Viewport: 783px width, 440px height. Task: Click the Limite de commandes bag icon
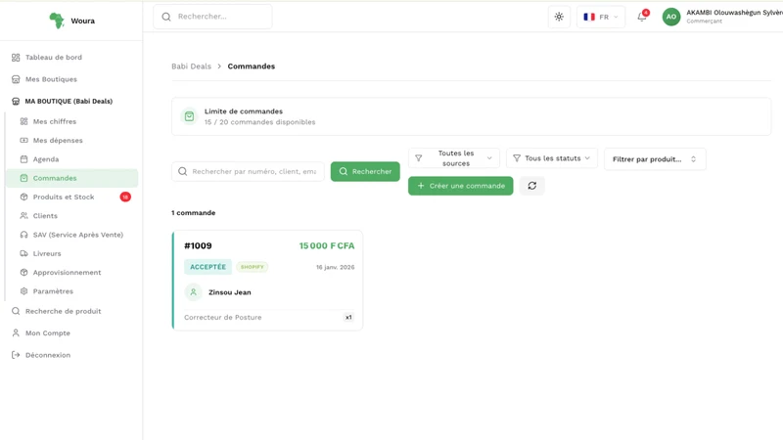pyautogui.click(x=189, y=116)
